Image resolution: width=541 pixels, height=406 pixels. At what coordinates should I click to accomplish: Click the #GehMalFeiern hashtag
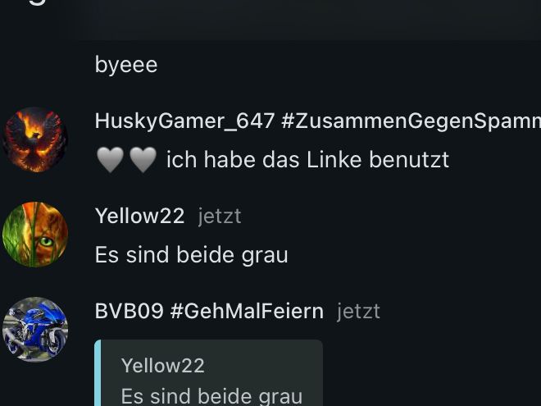tap(247, 311)
